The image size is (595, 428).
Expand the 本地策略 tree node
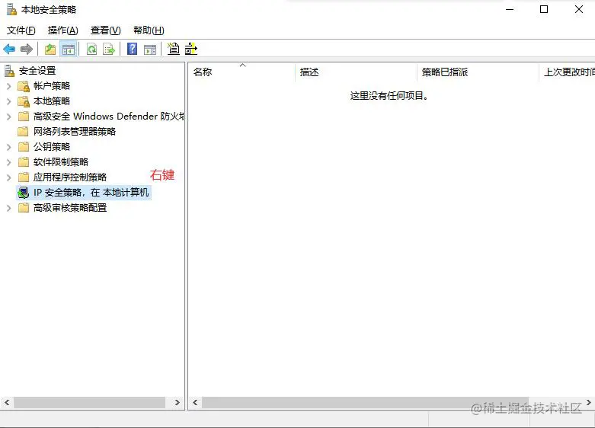(8, 101)
